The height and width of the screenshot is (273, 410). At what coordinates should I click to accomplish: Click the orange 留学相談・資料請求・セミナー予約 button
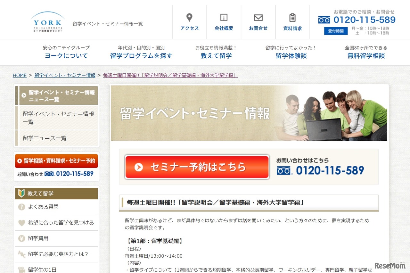click(56, 161)
